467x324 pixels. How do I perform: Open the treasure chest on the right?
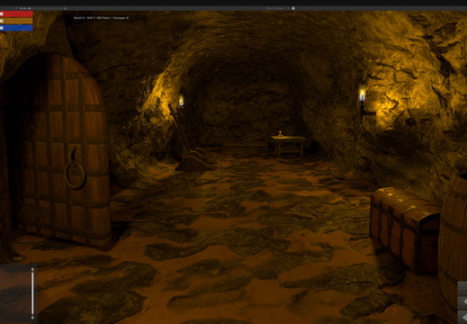tap(405, 229)
